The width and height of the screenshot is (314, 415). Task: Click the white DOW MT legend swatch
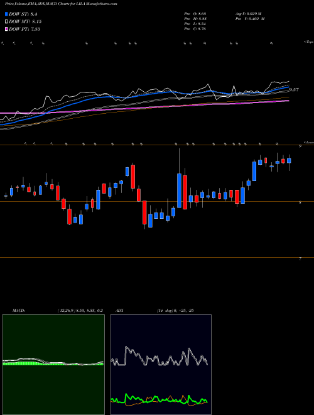[6, 21]
